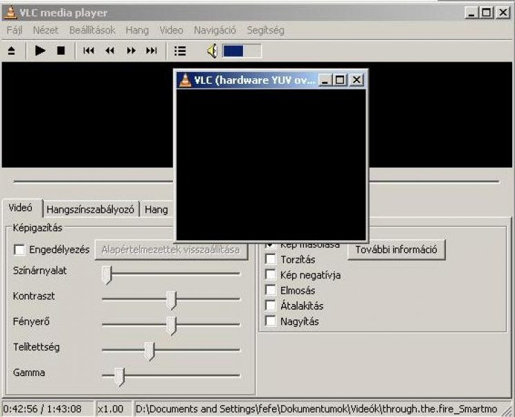The width and height of the screenshot is (515, 417).
Task: Minimize the VLC hardware YUV overlay window
Action: click(325, 80)
